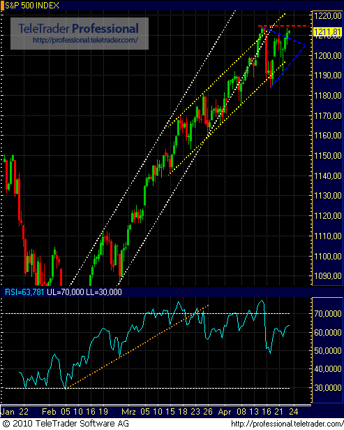
Task: Click the 40,0000 RSI axis label
Action: pos(327,369)
